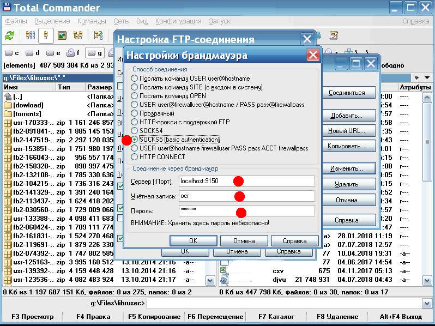Open the 'Справка' menu in the menu bar
The image size is (435, 326).
pyautogui.click(x=415, y=21)
